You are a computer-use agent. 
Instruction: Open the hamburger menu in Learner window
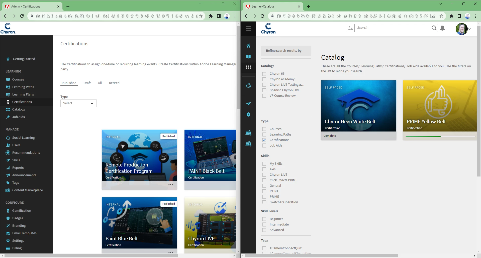[x=248, y=28]
